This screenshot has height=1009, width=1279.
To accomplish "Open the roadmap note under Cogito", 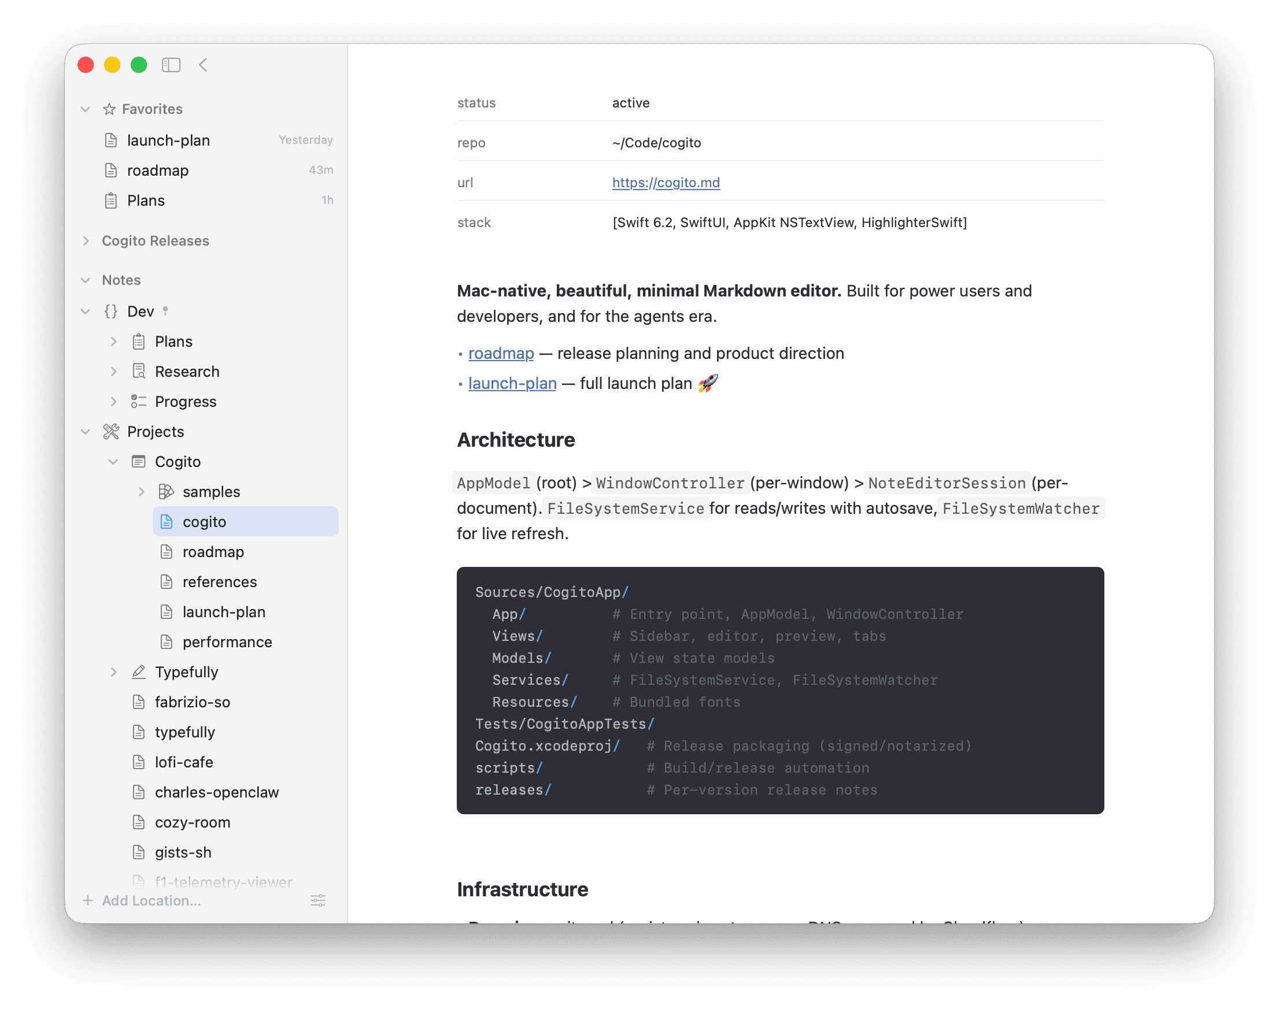I will 246,552.
